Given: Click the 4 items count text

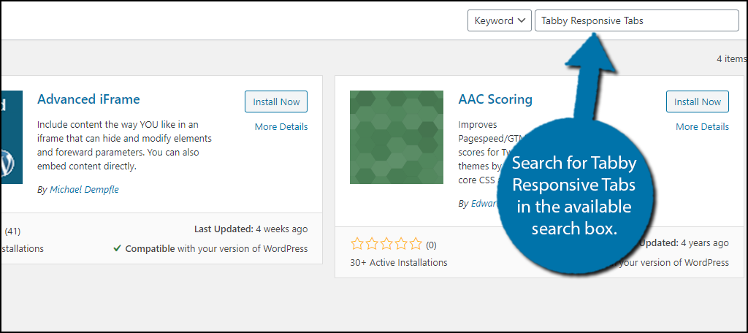Looking at the screenshot, I should (730, 58).
